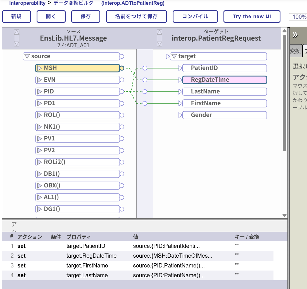Click the connector circle next to PID
This screenshot has width=307, height=289.
click(x=122, y=91)
